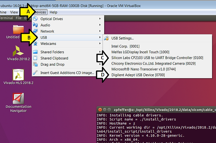Close the terminal window with red button

point(100,110)
